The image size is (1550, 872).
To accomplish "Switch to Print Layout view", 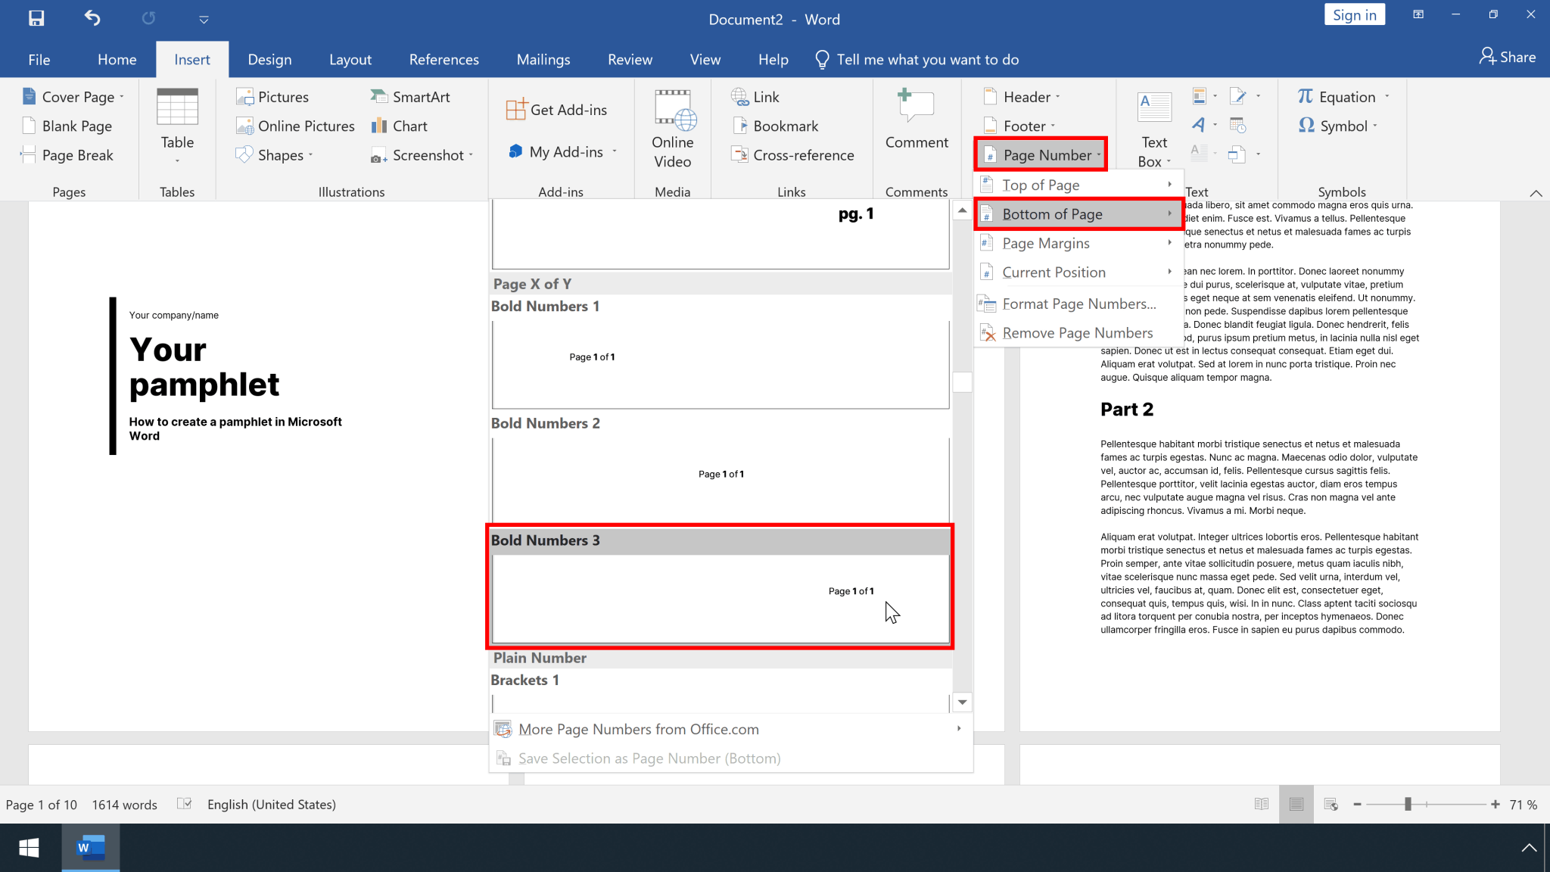I will click(x=1296, y=804).
